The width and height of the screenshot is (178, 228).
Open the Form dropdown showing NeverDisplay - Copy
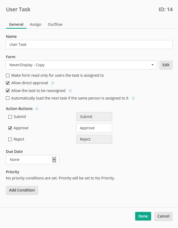[81, 65]
